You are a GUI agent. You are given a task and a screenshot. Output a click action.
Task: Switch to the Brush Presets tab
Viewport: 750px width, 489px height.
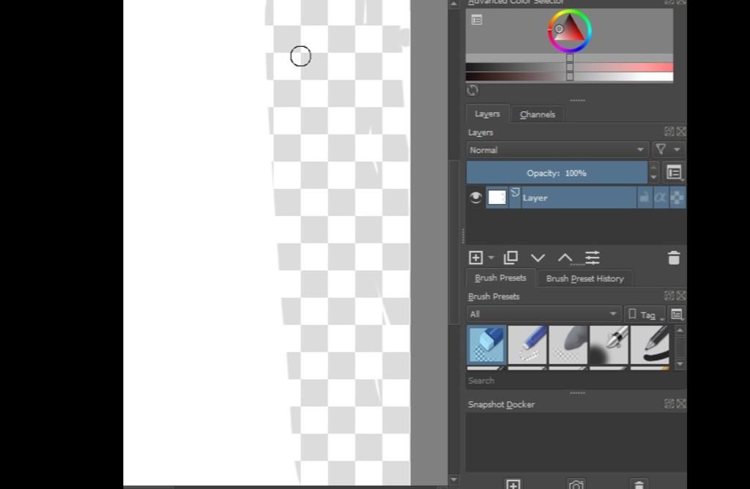click(x=500, y=277)
